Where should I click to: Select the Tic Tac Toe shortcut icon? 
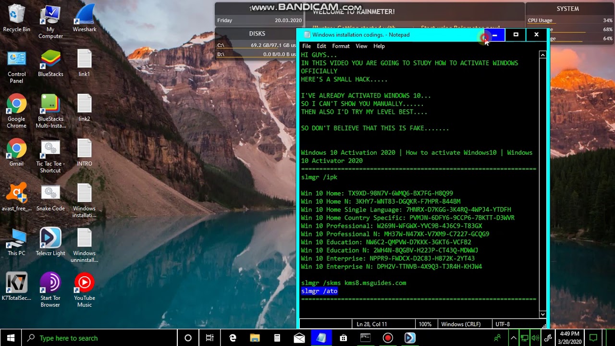click(50, 156)
